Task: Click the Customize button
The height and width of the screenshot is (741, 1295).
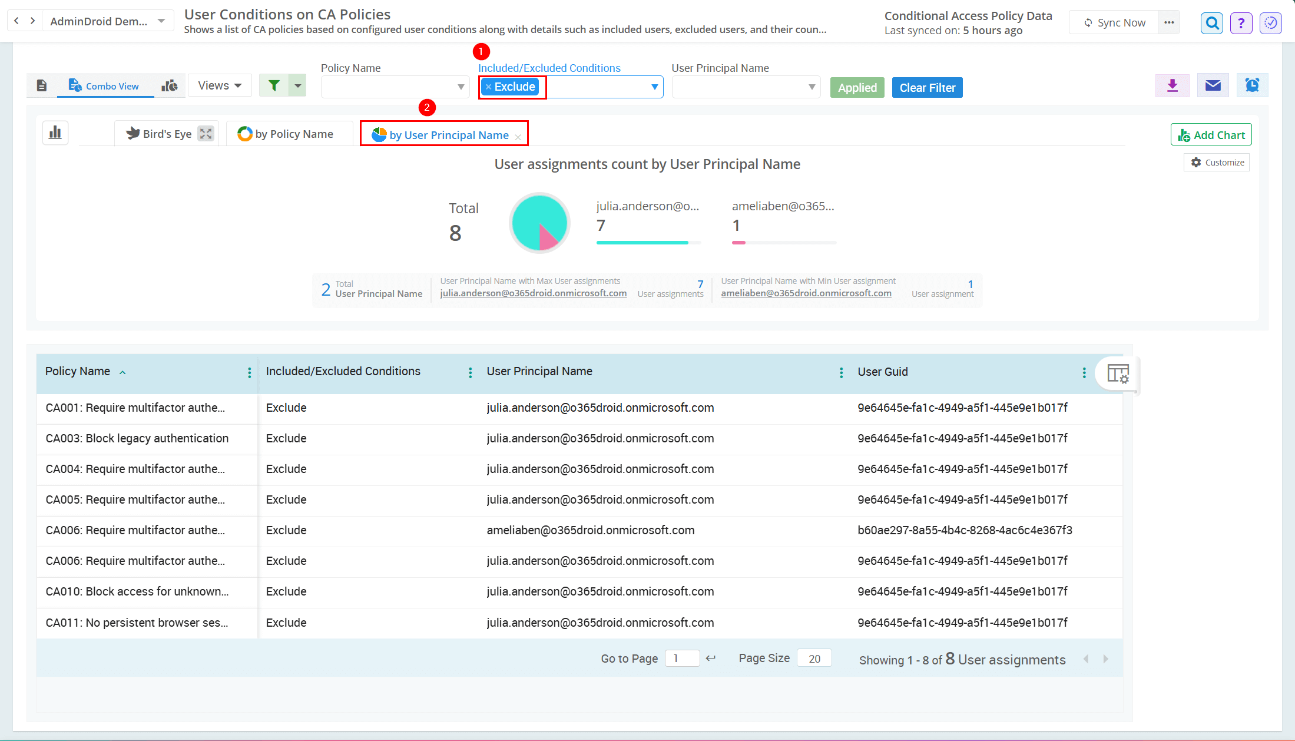Action: (x=1217, y=163)
